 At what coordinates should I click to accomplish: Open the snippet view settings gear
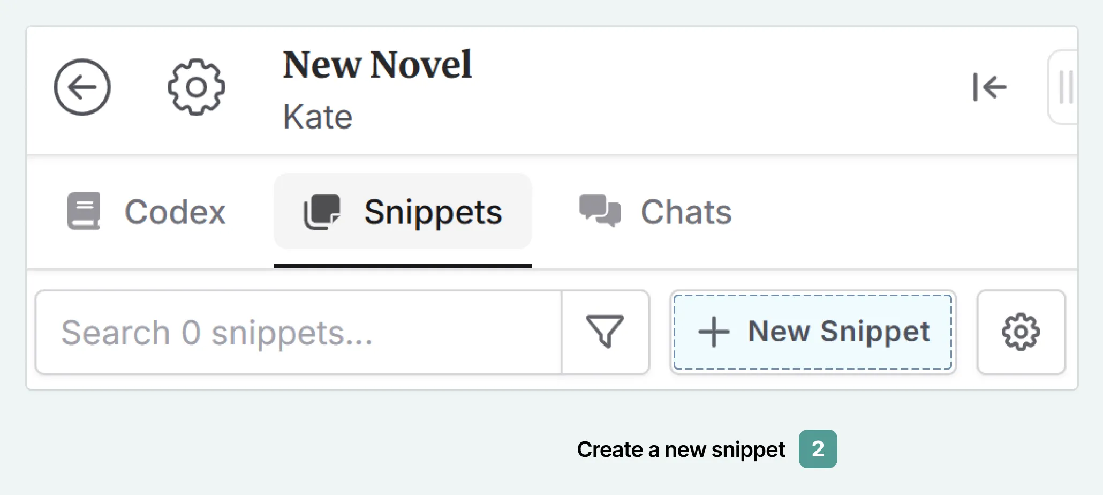click(1021, 332)
